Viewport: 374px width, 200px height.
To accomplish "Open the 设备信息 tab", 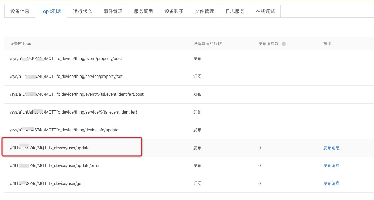I will tap(20, 11).
